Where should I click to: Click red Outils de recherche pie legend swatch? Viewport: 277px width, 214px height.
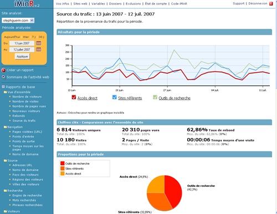(63, 164)
